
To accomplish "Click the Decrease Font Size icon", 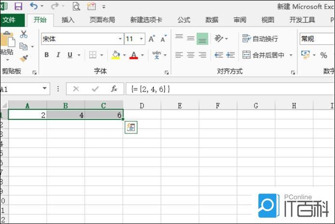I will click(163, 39).
